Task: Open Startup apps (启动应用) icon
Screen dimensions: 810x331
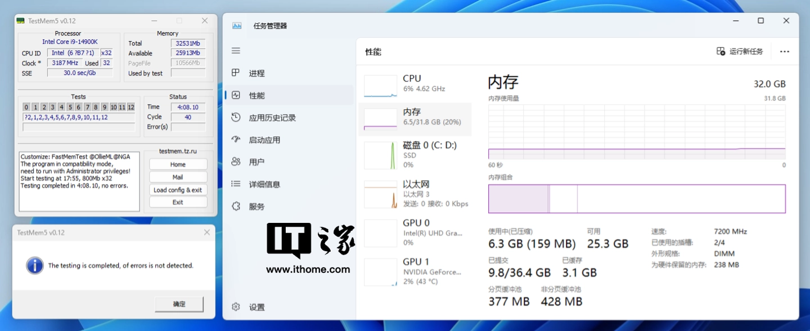Action: coord(236,140)
